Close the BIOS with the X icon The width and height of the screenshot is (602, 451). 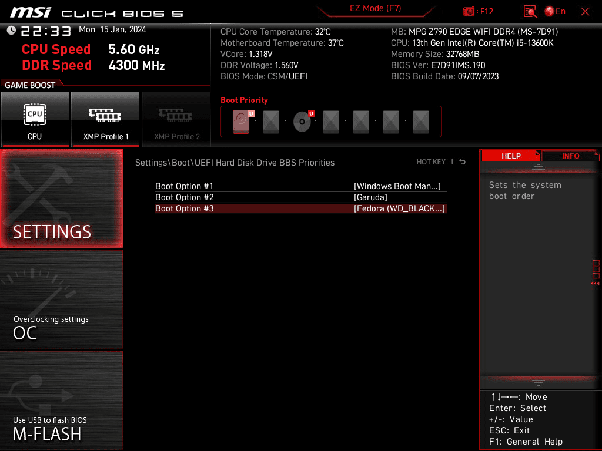pos(585,12)
